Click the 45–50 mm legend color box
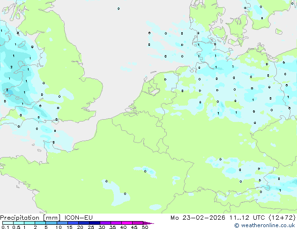Image resolution: width=297 pixels, height=229 pixels. click(x=138, y=223)
